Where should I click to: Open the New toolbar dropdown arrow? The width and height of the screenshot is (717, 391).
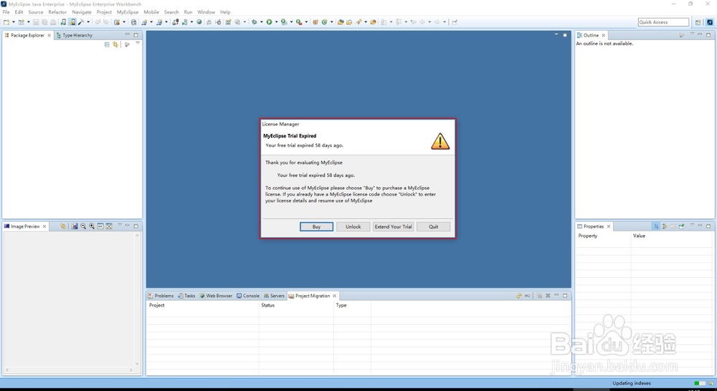click(13, 22)
